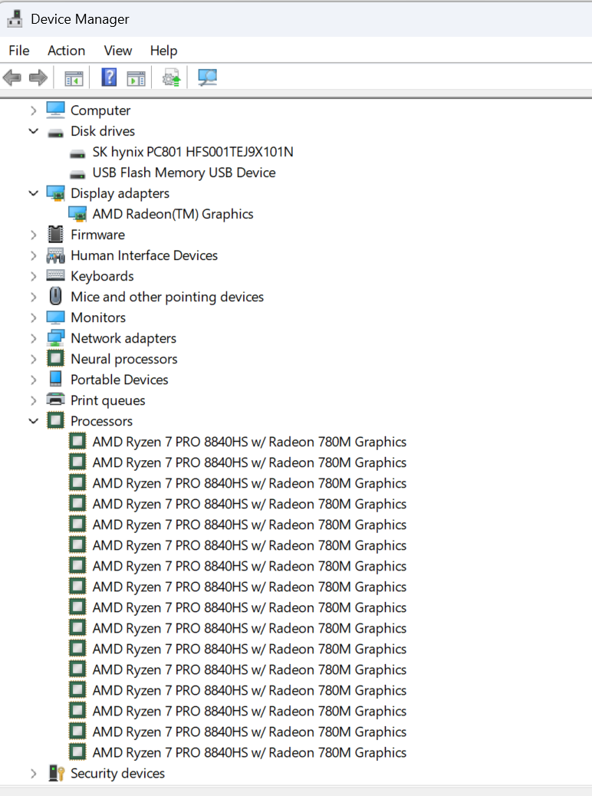The height and width of the screenshot is (796, 592).
Task: Expand the Network adapters category
Action: click(33, 338)
